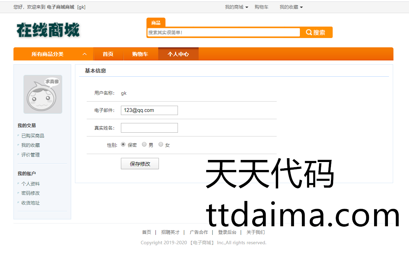Open the 我的商城 dropdown menu

pos(236,7)
